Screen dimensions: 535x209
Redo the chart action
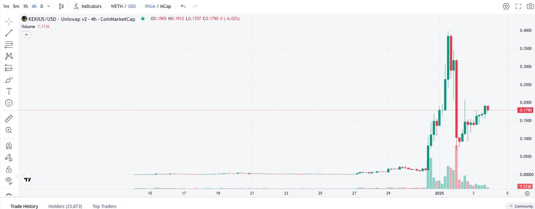[x=195, y=6]
